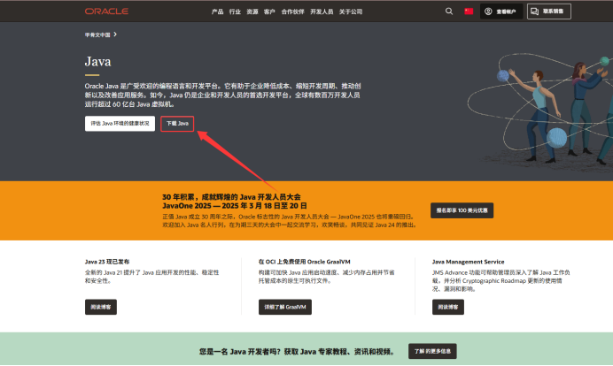Click the 您是一名 Java 开发者吗 banner text
The width and height of the screenshot is (613, 366).
click(x=297, y=352)
